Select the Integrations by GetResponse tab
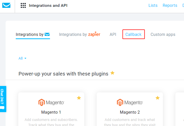This screenshot has height=126, width=184. pyautogui.click(x=33, y=34)
